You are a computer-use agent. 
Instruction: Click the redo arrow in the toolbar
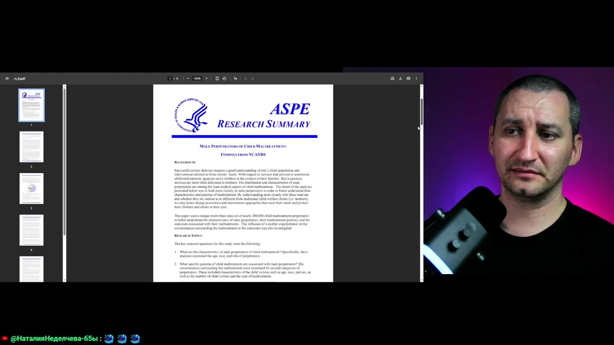252,79
